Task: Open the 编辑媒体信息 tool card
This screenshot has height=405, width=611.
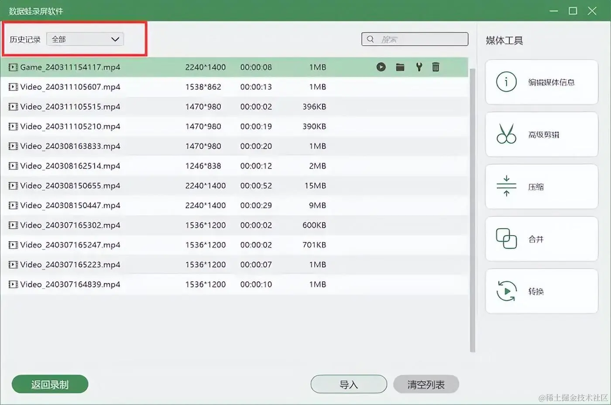Action: click(x=542, y=82)
